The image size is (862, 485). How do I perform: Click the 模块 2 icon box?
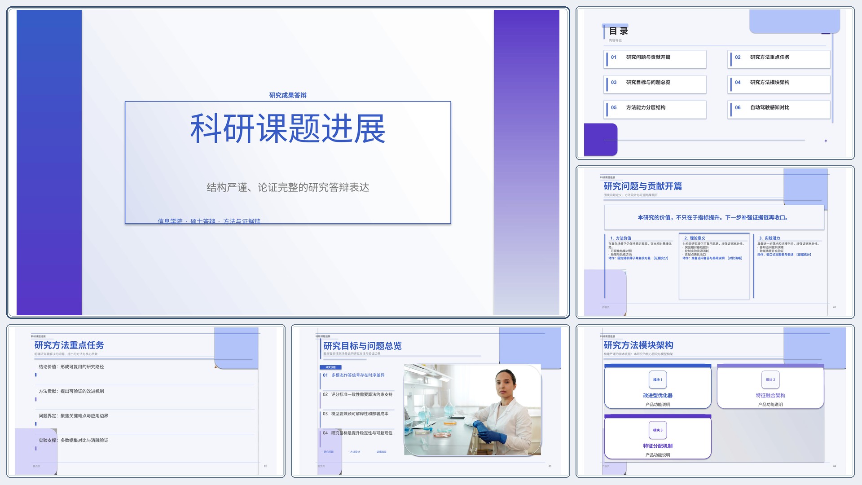point(770,380)
